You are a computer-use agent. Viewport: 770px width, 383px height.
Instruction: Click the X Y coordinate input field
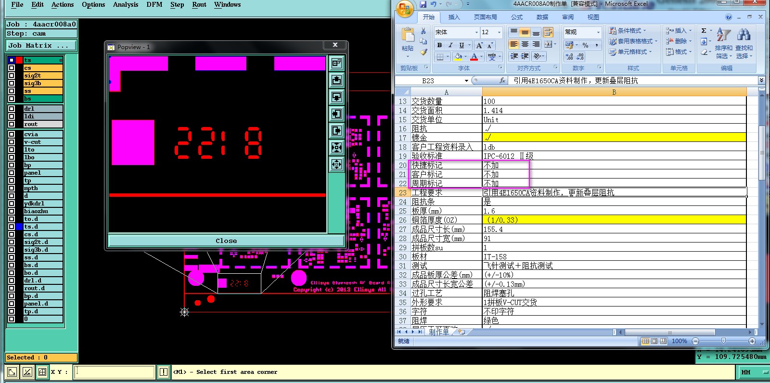(x=115, y=372)
